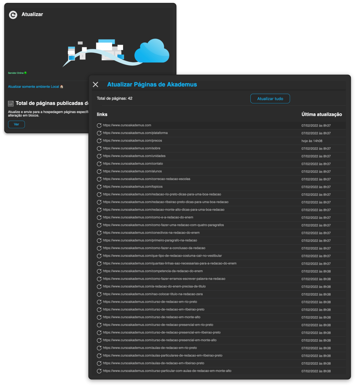Refresh /que-tipo-de-redacao-costuma-cair-no-vestibular row
This screenshot has height=389, width=359.
[x=99, y=256]
